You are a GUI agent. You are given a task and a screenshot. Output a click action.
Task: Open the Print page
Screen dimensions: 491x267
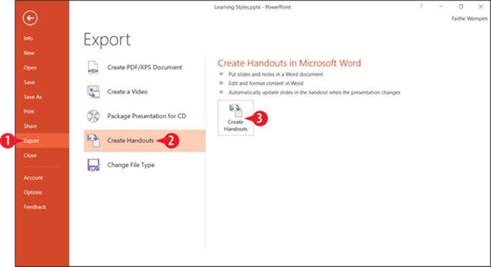tap(29, 112)
